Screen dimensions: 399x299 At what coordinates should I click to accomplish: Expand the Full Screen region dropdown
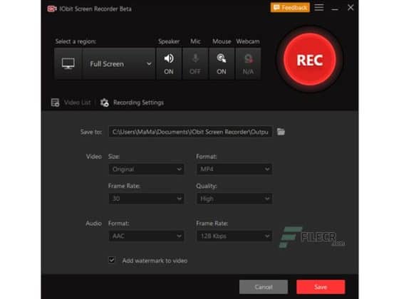tap(118, 64)
